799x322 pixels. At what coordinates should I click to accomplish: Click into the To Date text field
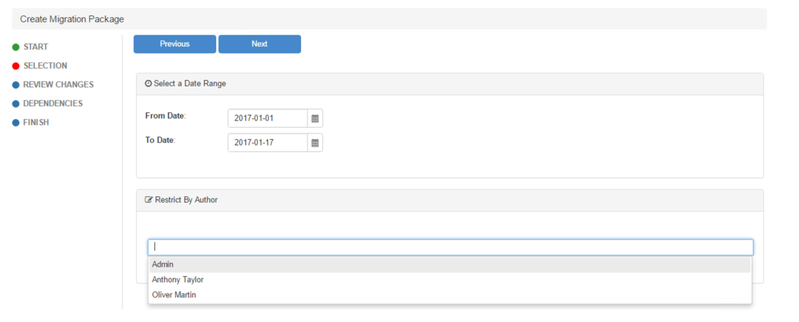267,143
